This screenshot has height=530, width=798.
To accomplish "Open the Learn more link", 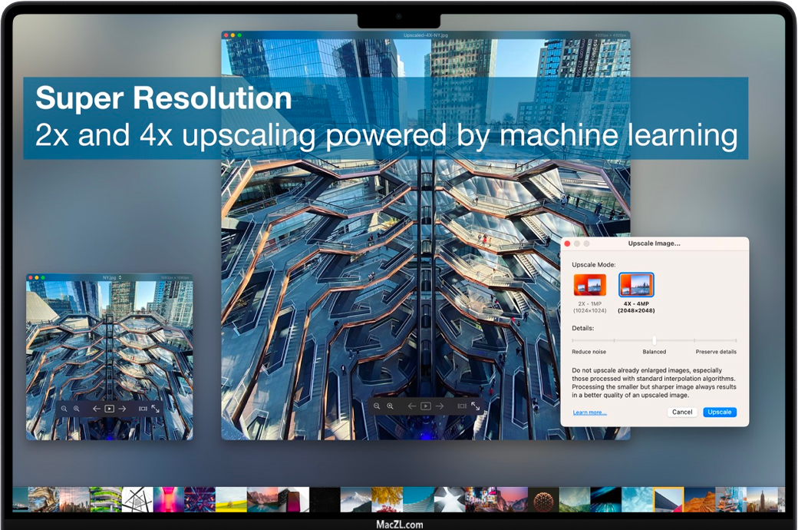I will pyautogui.click(x=589, y=412).
